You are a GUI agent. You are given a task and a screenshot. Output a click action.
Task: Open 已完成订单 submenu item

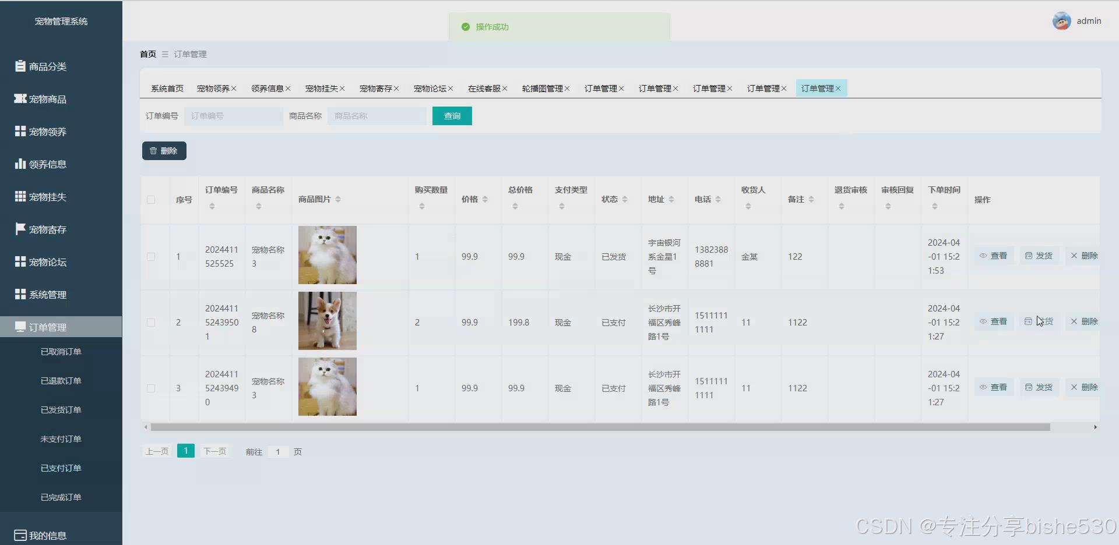coord(61,497)
